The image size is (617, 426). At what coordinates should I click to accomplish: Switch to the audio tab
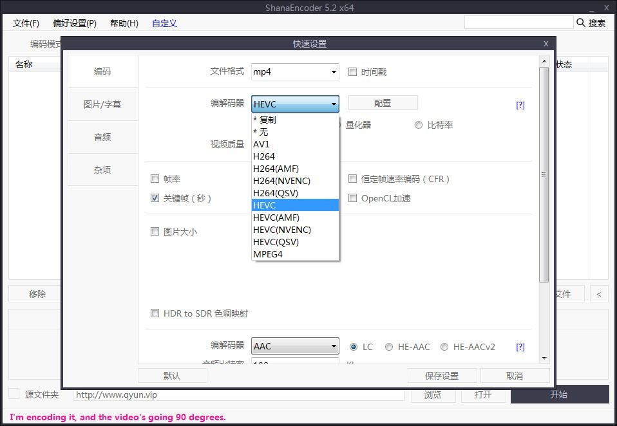[x=102, y=137]
